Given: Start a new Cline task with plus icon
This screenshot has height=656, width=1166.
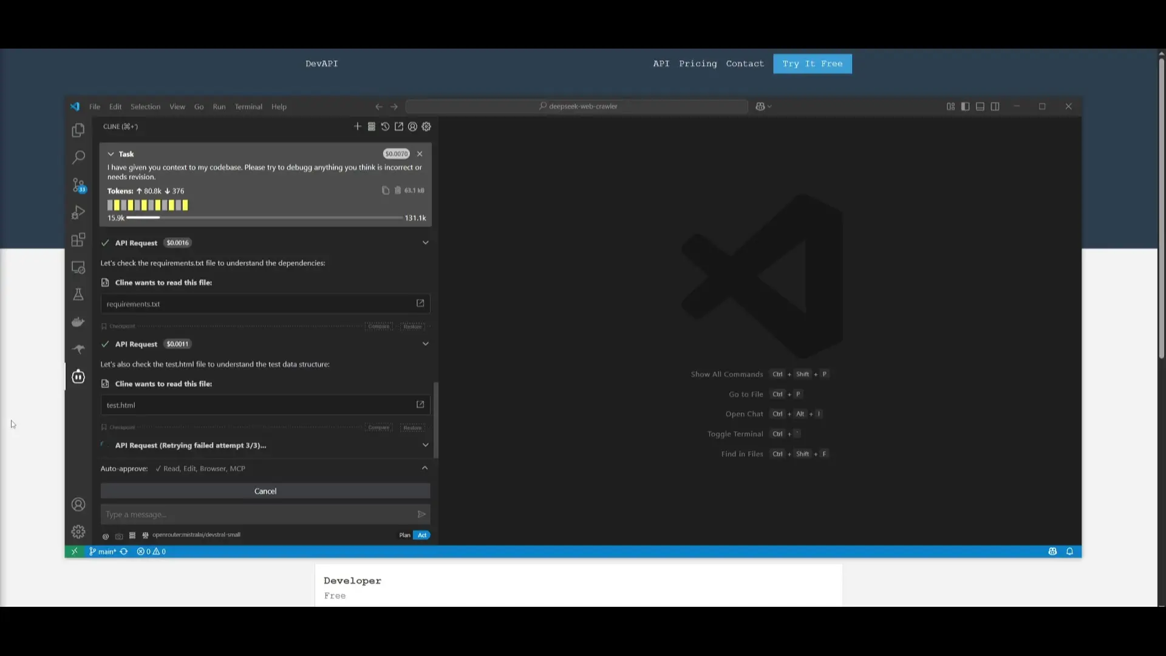Looking at the screenshot, I should (x=357, y=126).
